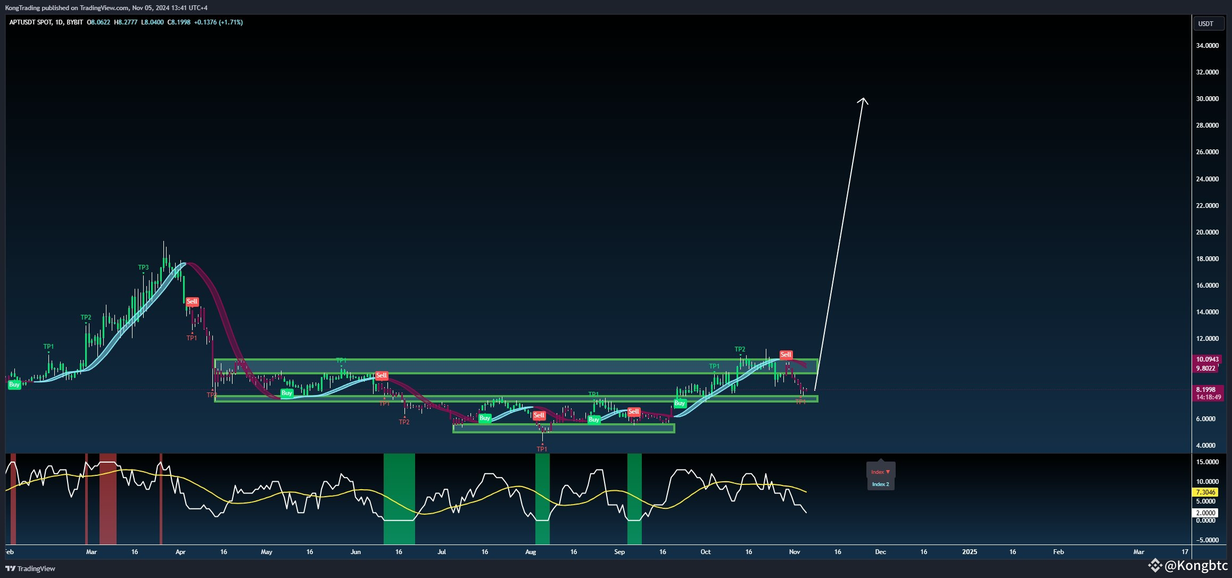This screenshot has width=1232, height=578.
Task: Open the USDT currency selector top right
Action: click(1208, 23)
